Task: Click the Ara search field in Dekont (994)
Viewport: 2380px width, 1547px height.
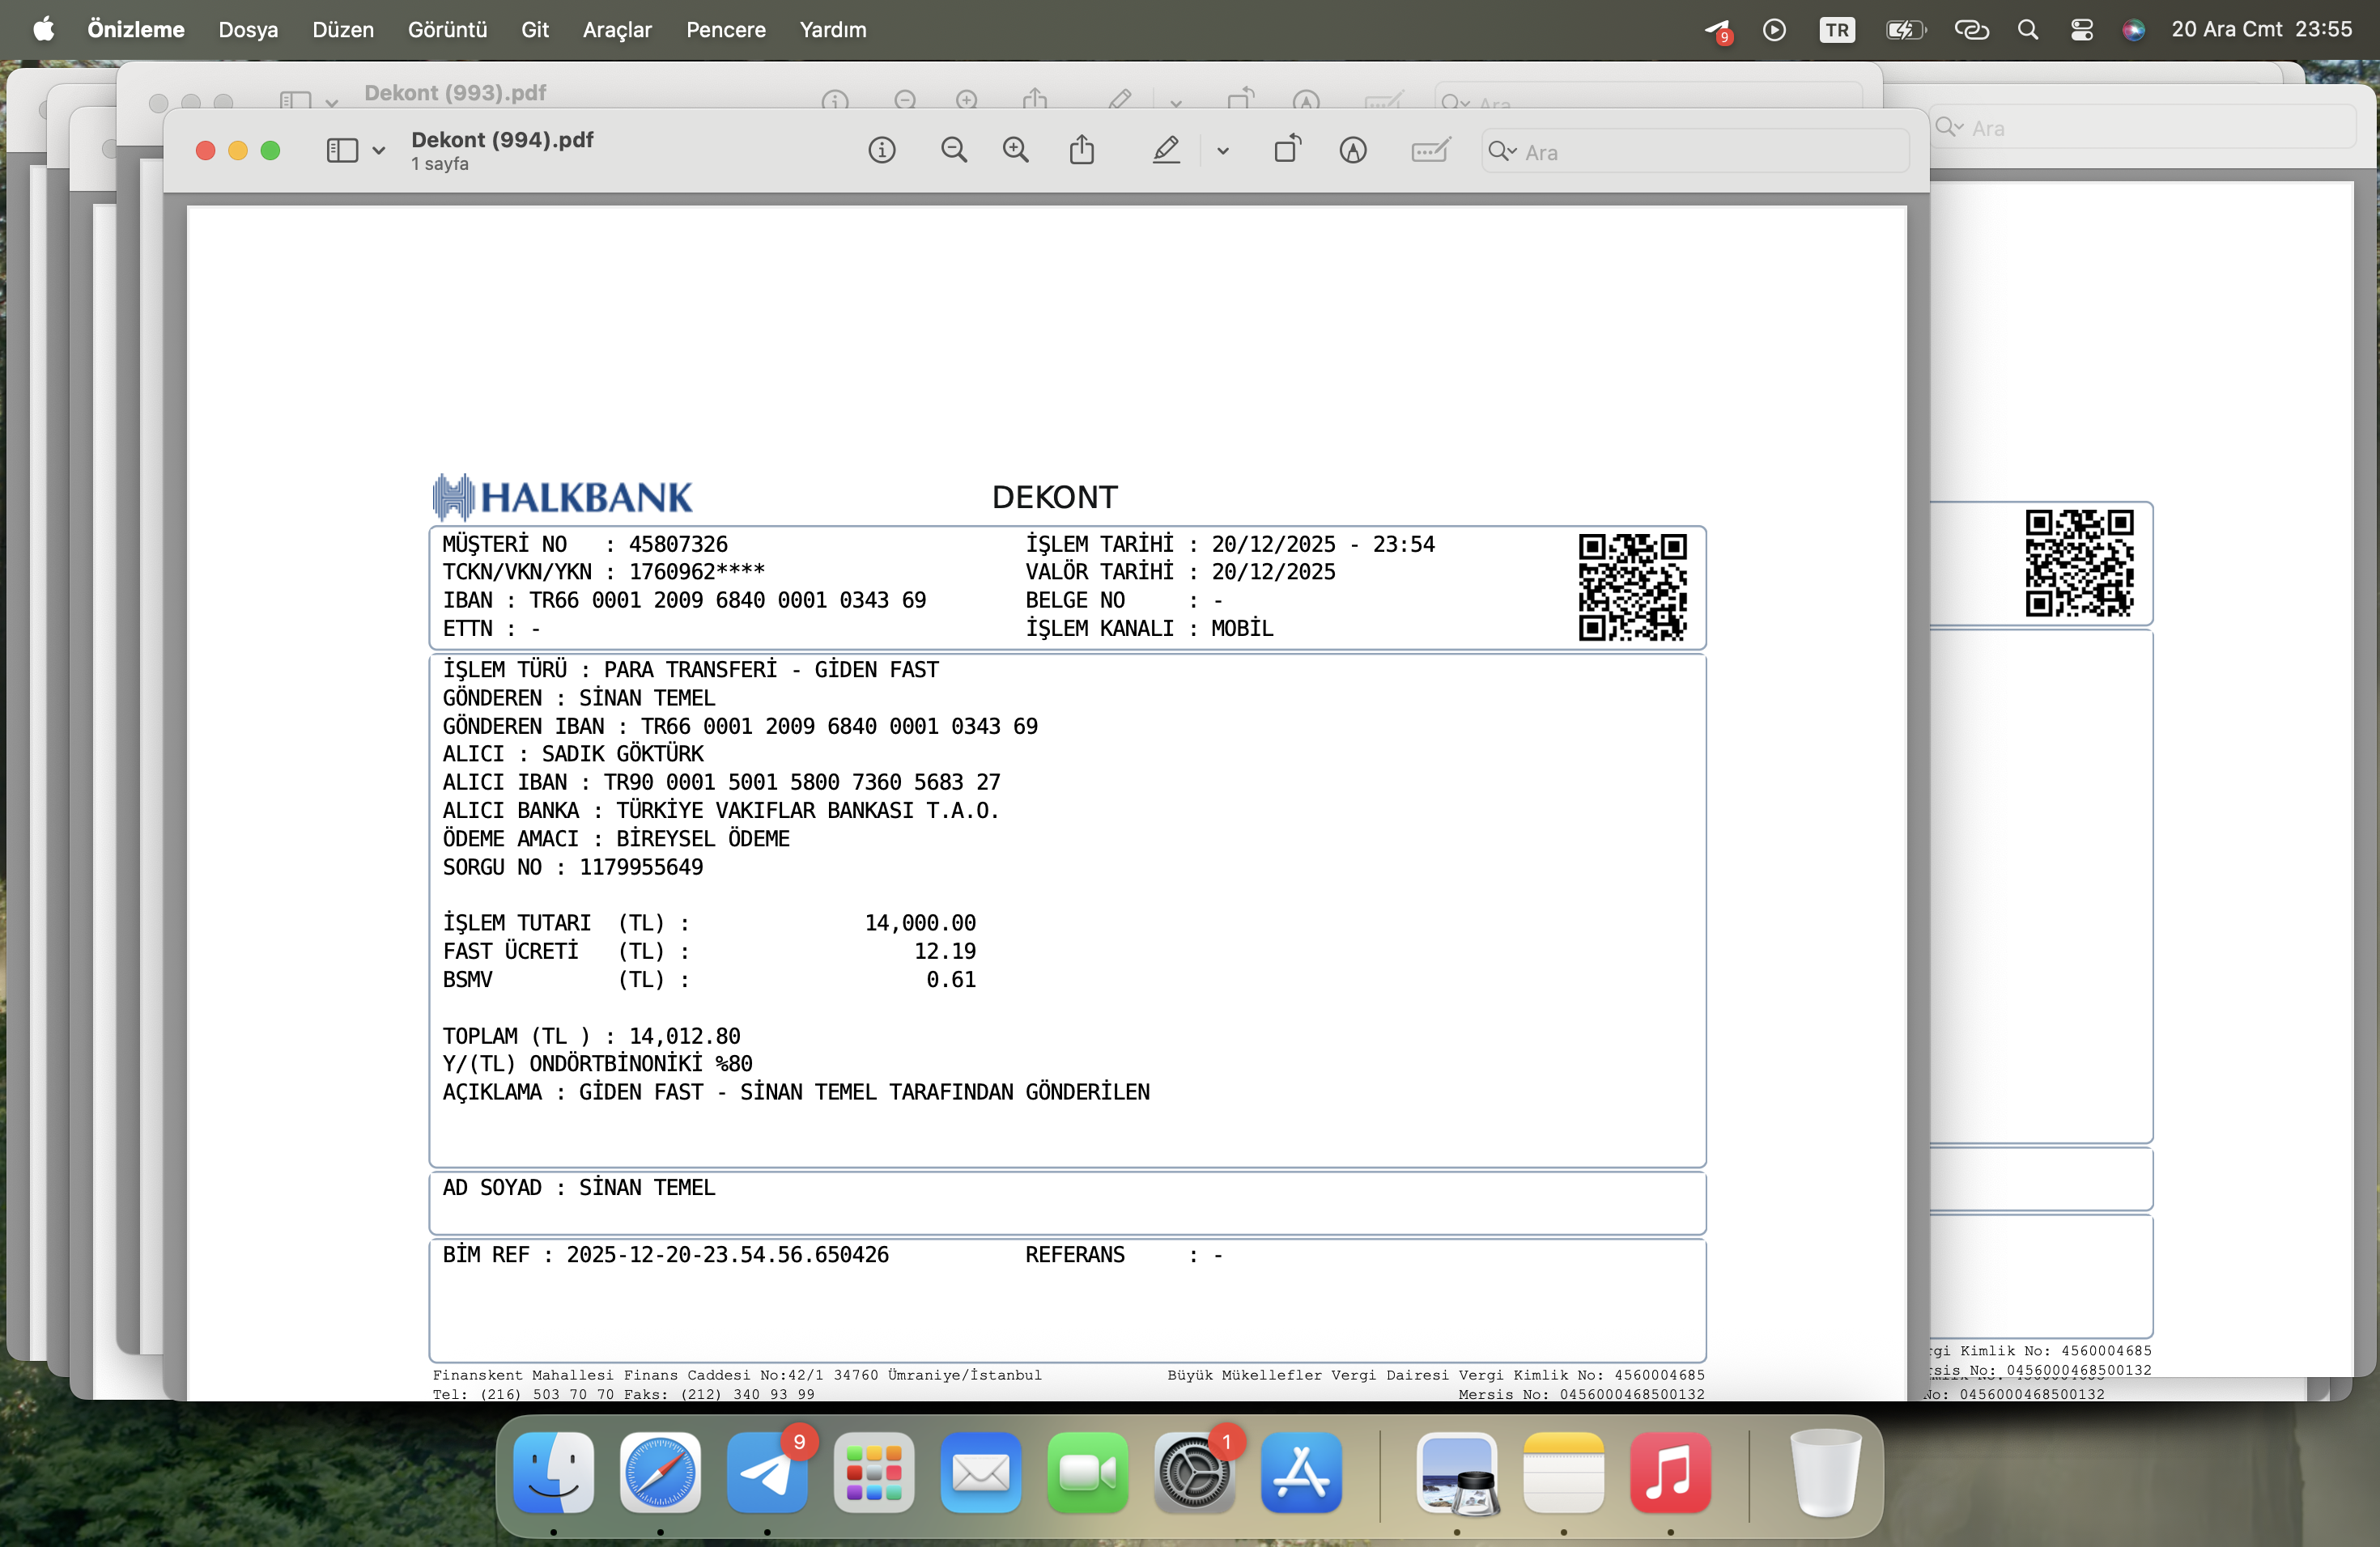Action: pos(1696,152)
